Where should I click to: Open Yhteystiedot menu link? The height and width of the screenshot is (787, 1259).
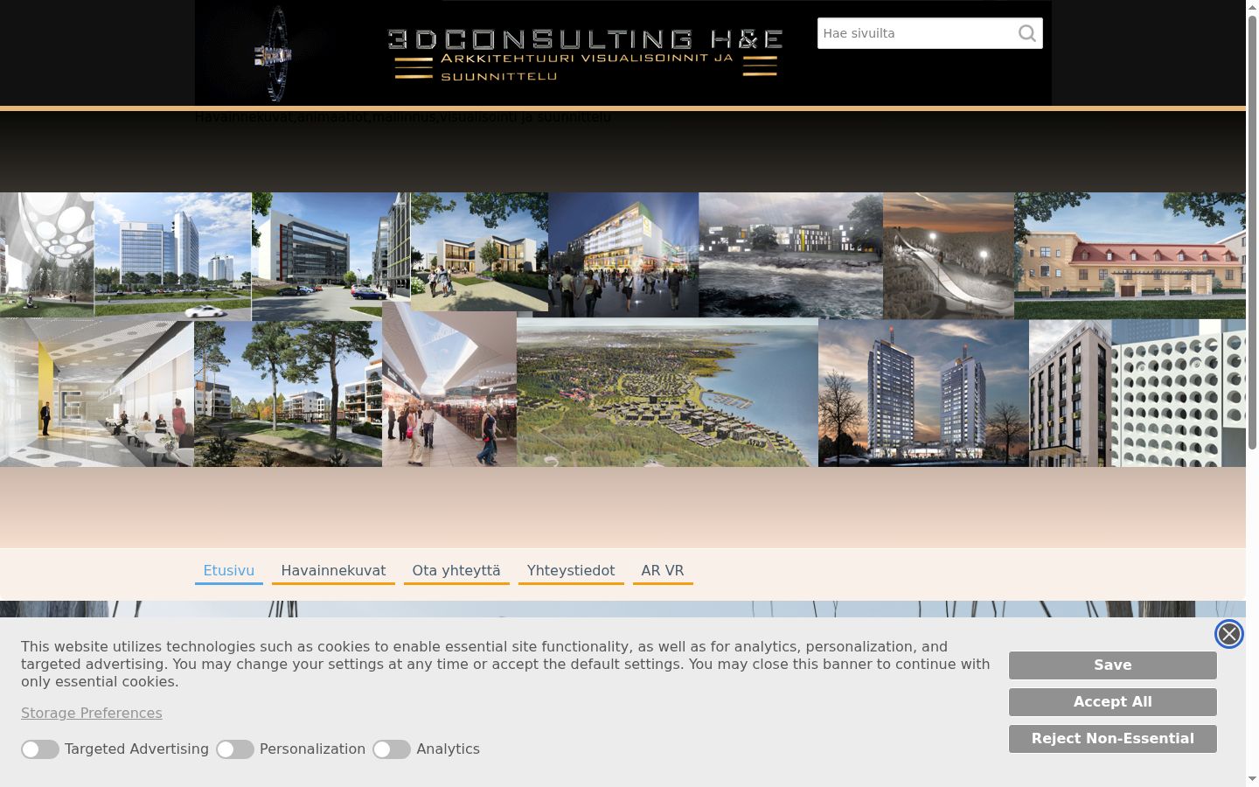coord(571,571)
